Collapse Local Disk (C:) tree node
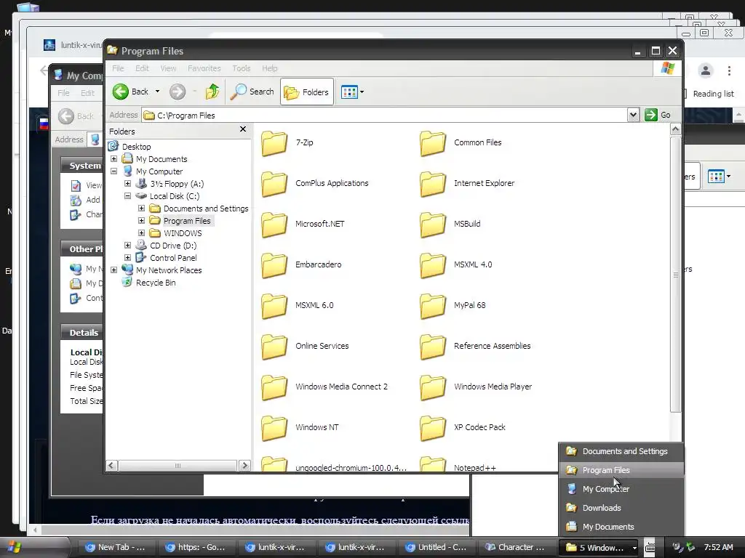This screenshot has width=745, height=558. coord(128,196)
